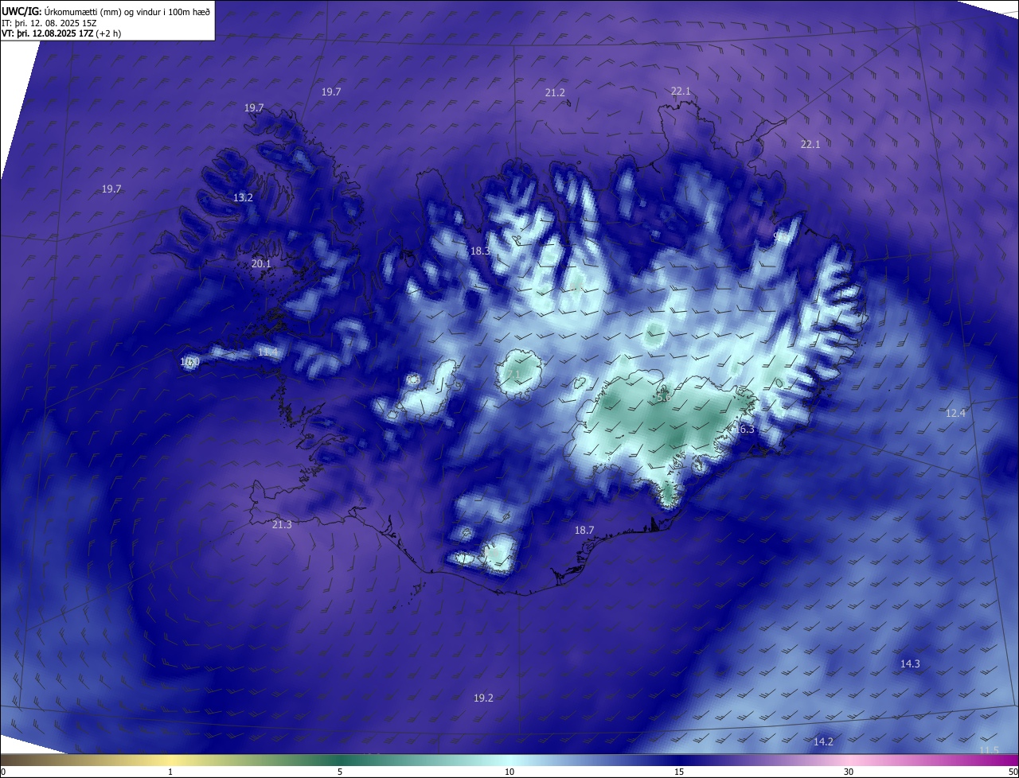The height and width of the screenshot is (778, 1019).
Task: Click the 21.3 value label
Action: [282, 524]
